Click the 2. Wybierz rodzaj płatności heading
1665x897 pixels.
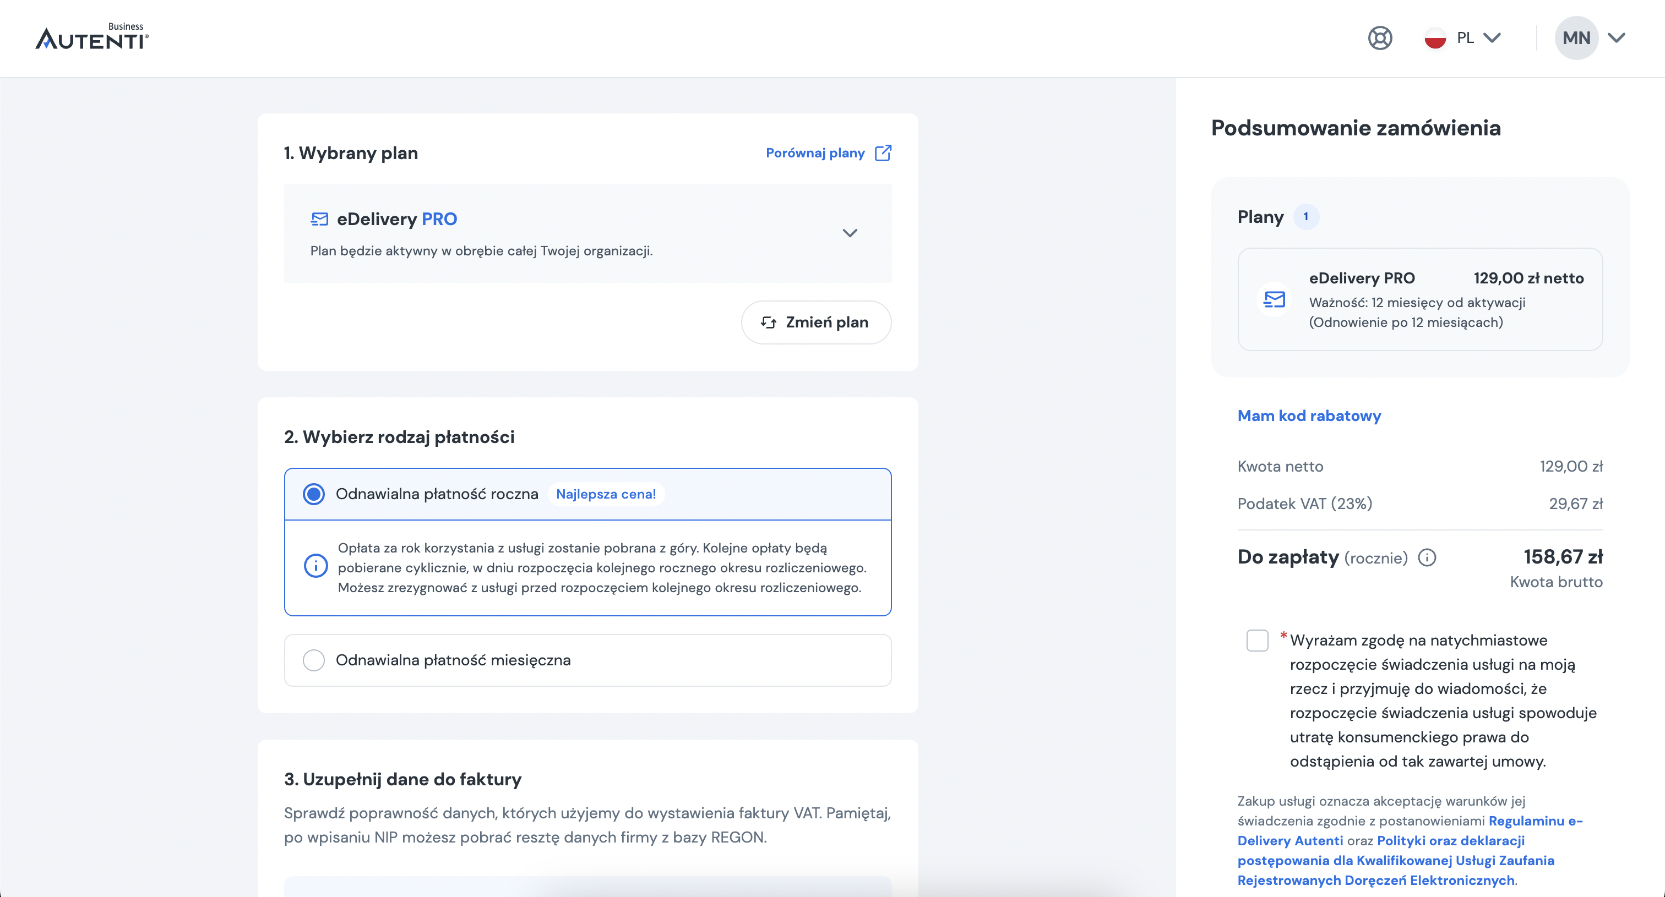pyautogui.click(x=399, y=437)
